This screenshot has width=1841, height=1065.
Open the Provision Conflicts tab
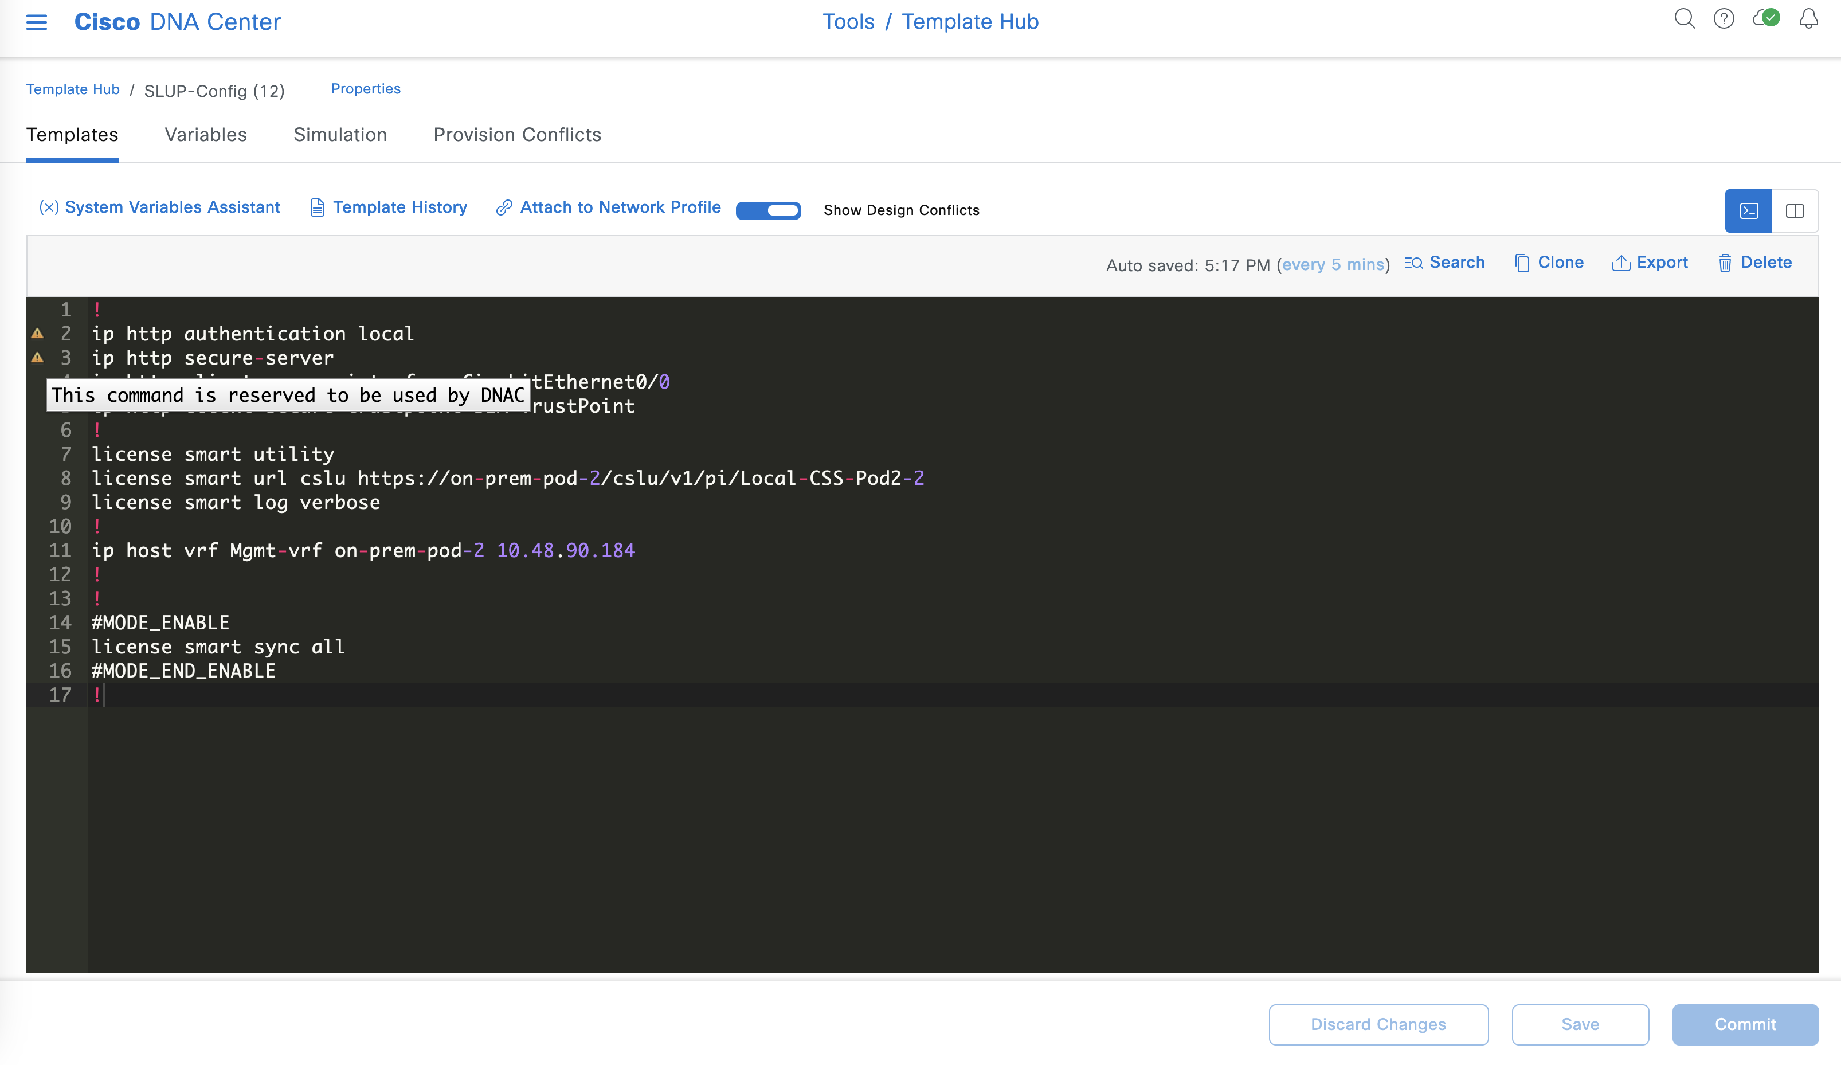point(517,135)
